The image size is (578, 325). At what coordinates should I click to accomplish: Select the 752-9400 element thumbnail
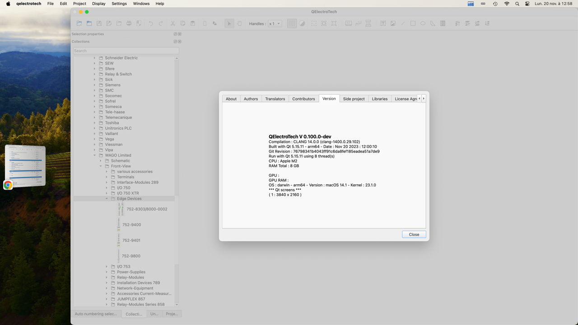119,224
